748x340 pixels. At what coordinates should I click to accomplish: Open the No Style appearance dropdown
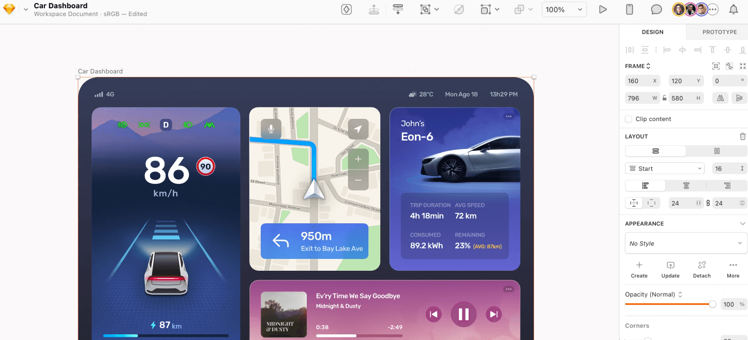tap(686, 243)
